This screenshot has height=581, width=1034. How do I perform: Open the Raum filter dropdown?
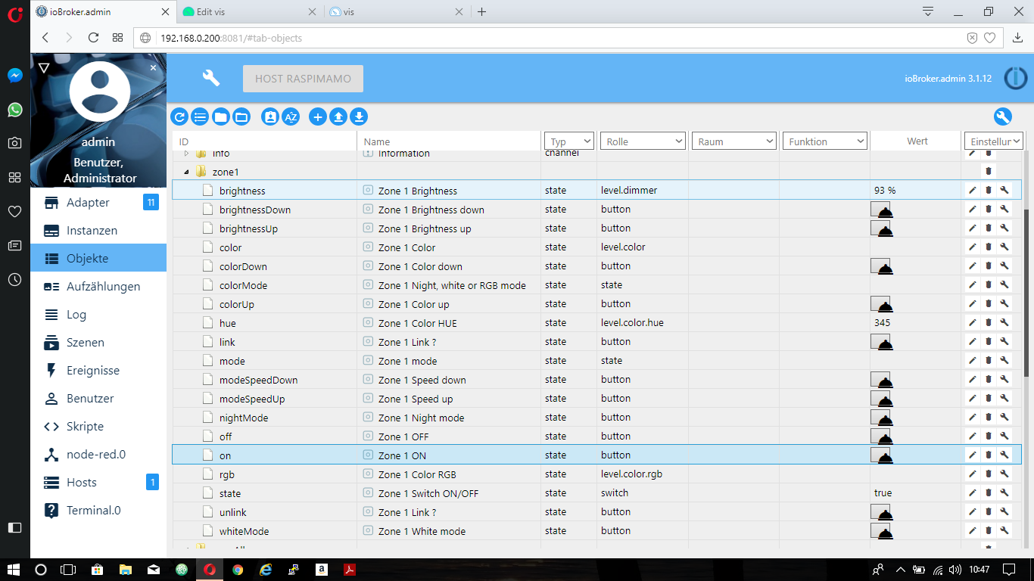point(734,141)
